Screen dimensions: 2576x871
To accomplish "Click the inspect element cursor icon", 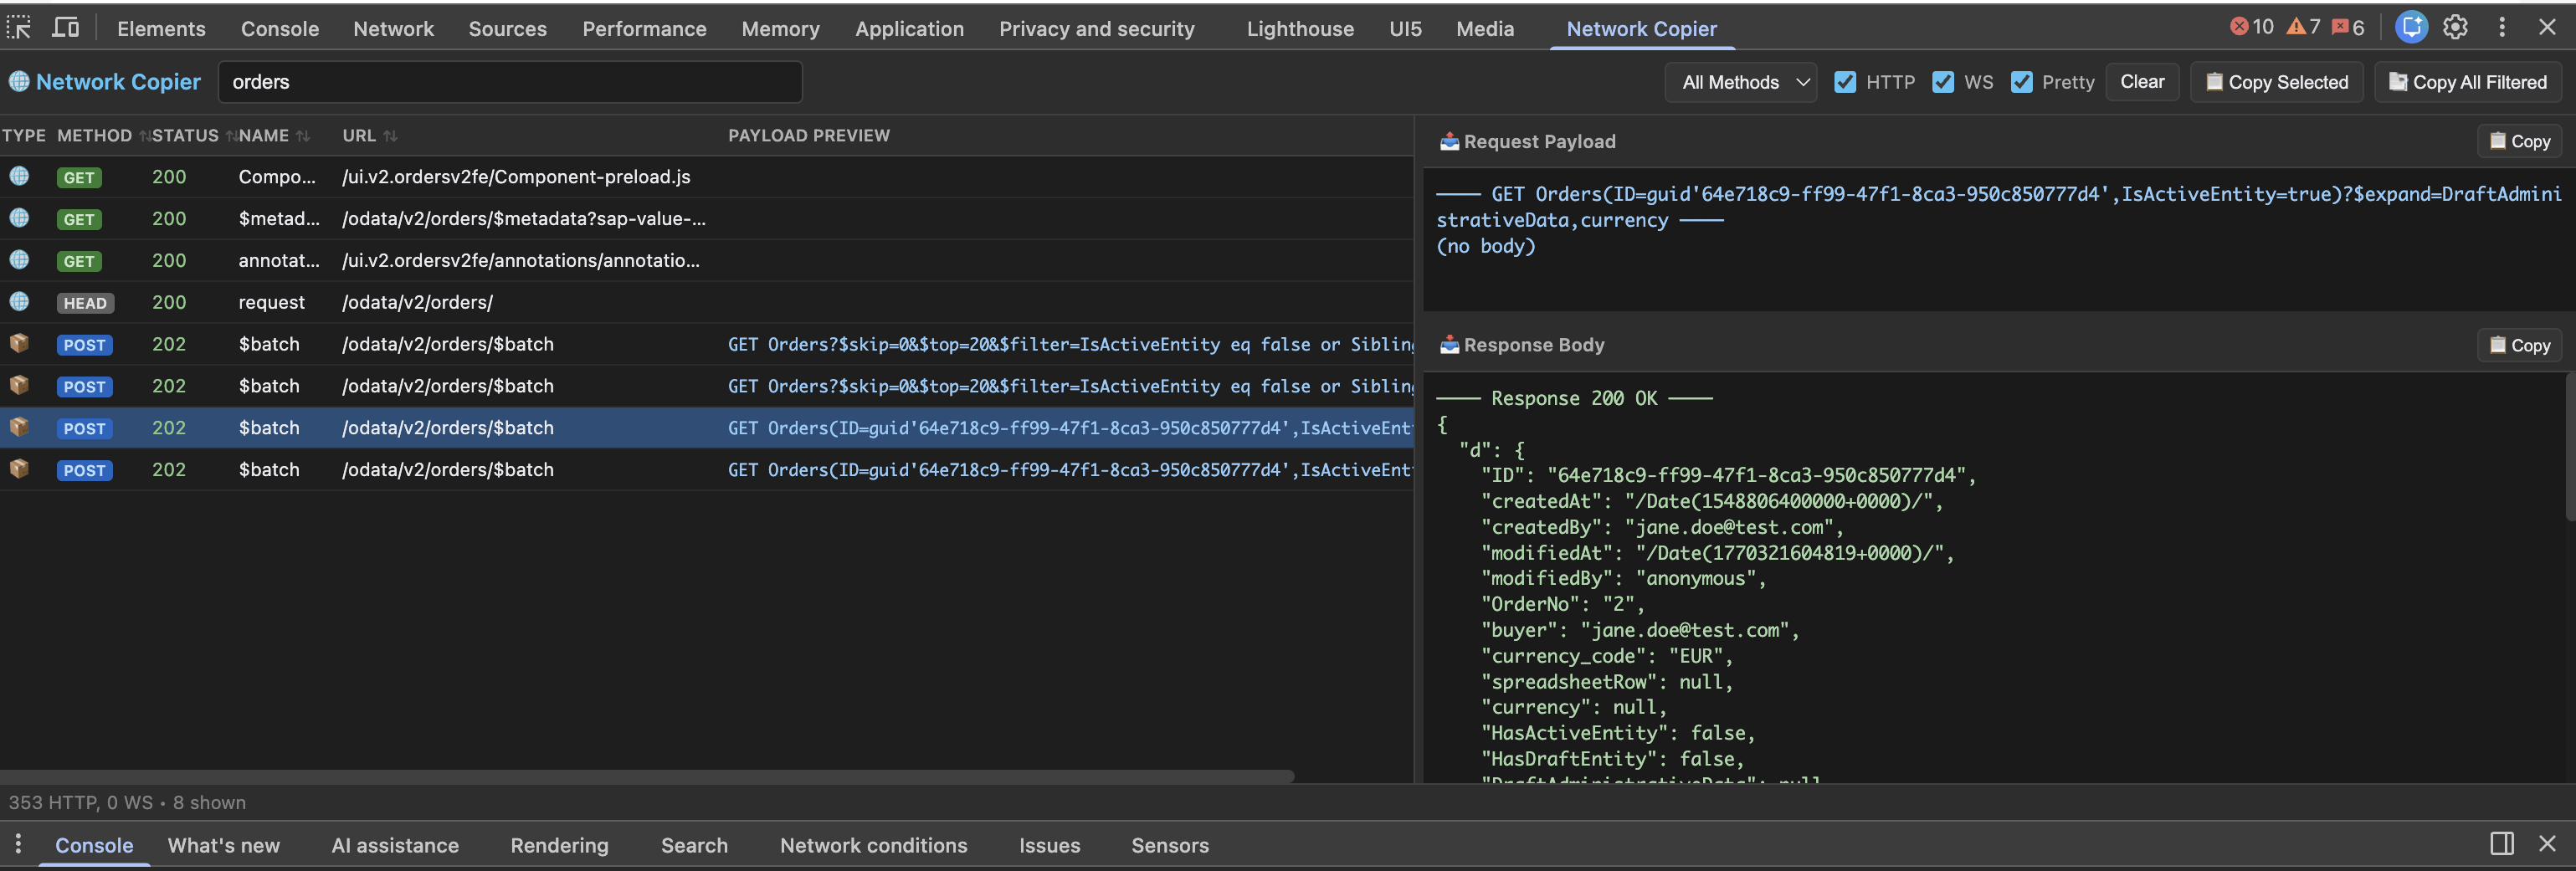I will pyautogui.click(x=19, y=28).
